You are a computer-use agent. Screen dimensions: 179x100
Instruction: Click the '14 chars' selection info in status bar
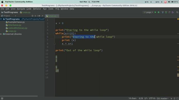132,98
